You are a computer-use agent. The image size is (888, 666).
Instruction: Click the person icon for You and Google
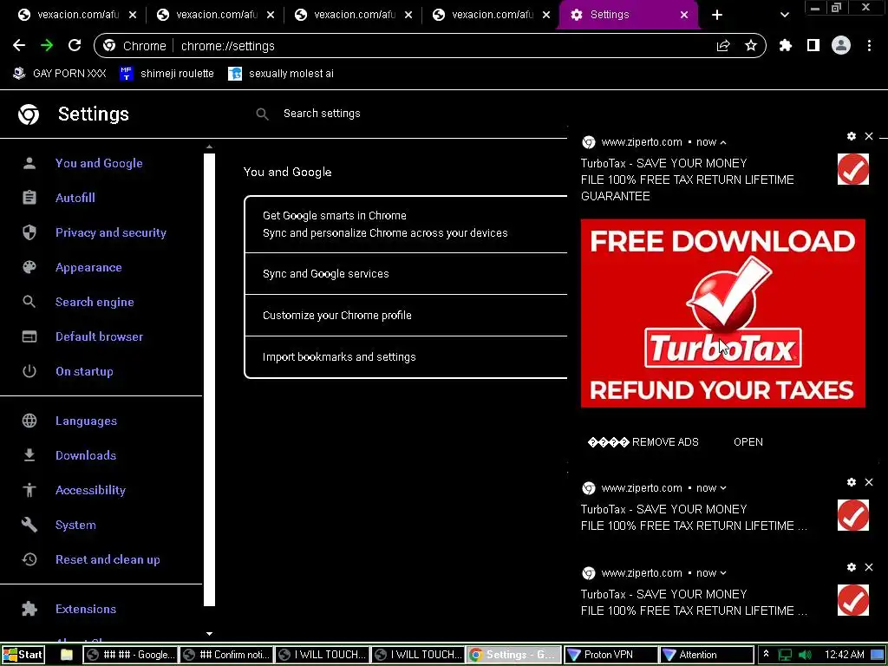pos(29,164)
